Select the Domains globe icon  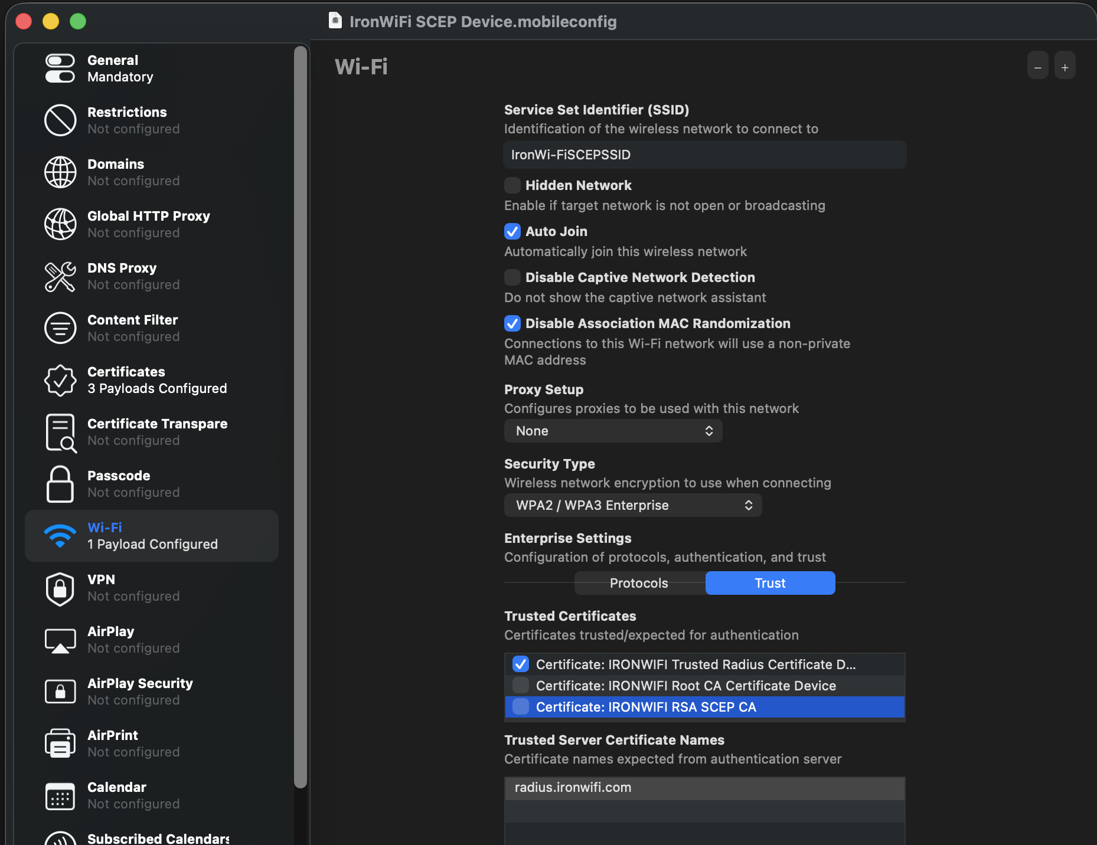60,172
